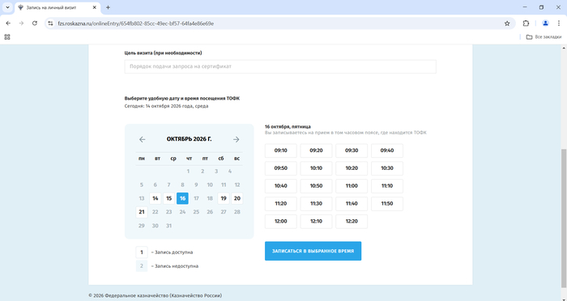Click the 'Цель визита' input field
Screen dimensions: 567x301
click(x=280, y=66)
